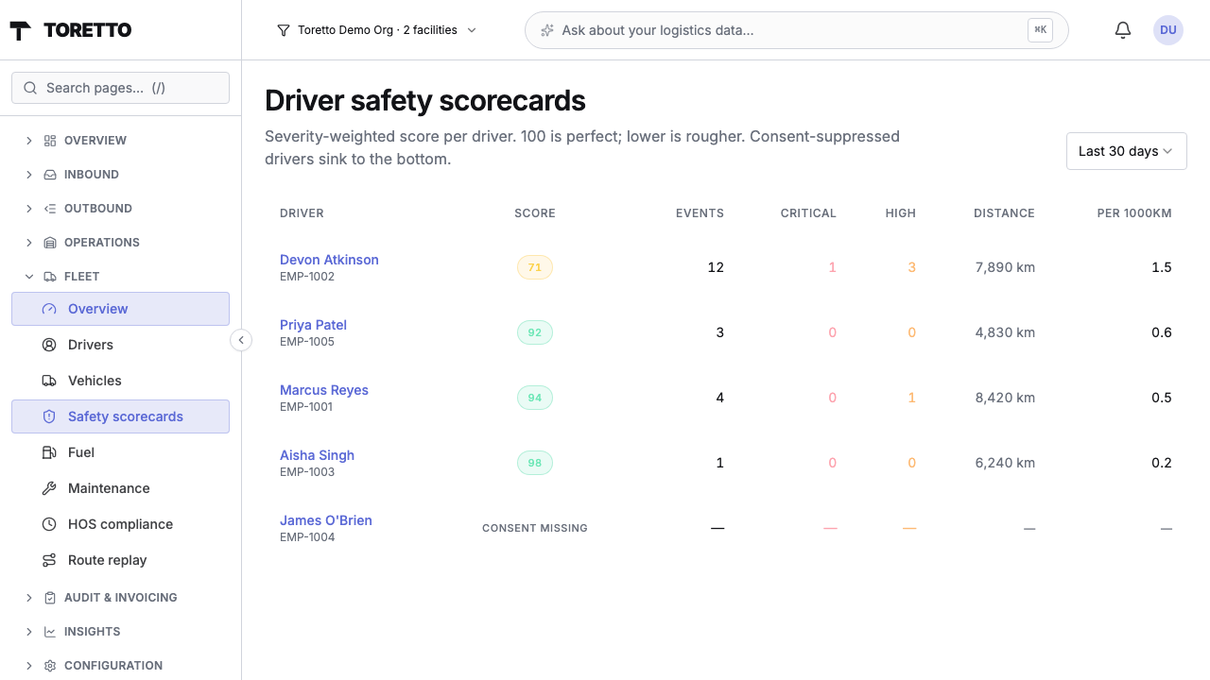Screen dimensions: 1210x680
Task: Click the CONSENT MISSING label
Action: click(x=535, y=528)
